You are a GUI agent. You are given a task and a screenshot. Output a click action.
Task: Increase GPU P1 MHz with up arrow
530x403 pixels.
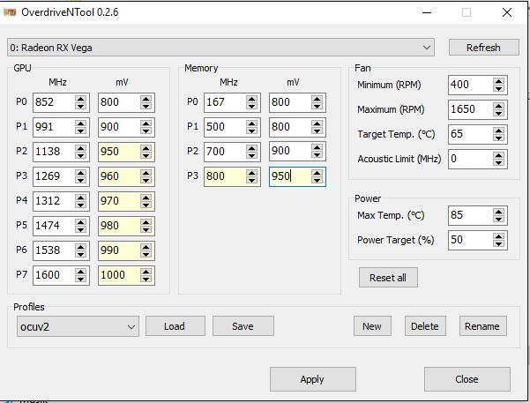tap(81, 123)
